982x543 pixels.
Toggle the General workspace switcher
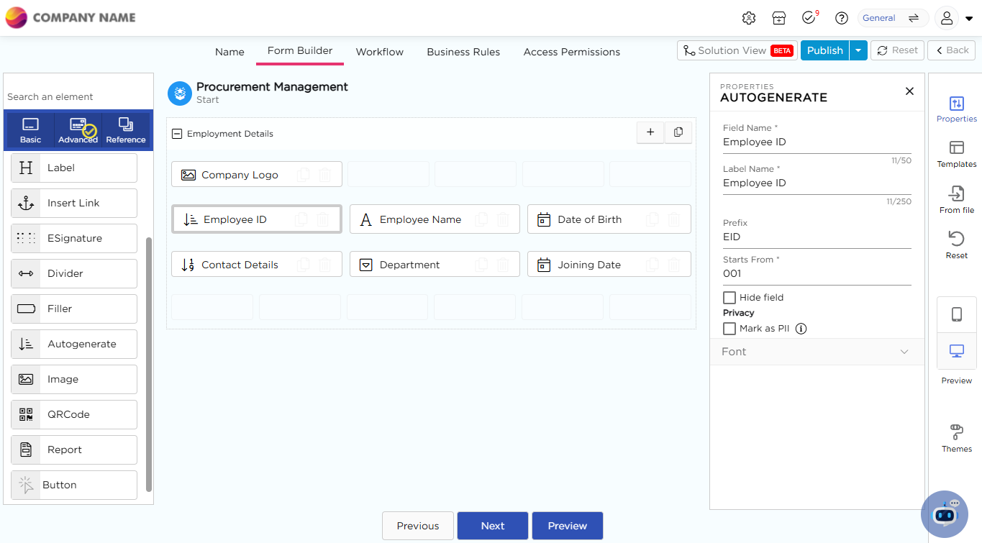click(x=891, y=18)
